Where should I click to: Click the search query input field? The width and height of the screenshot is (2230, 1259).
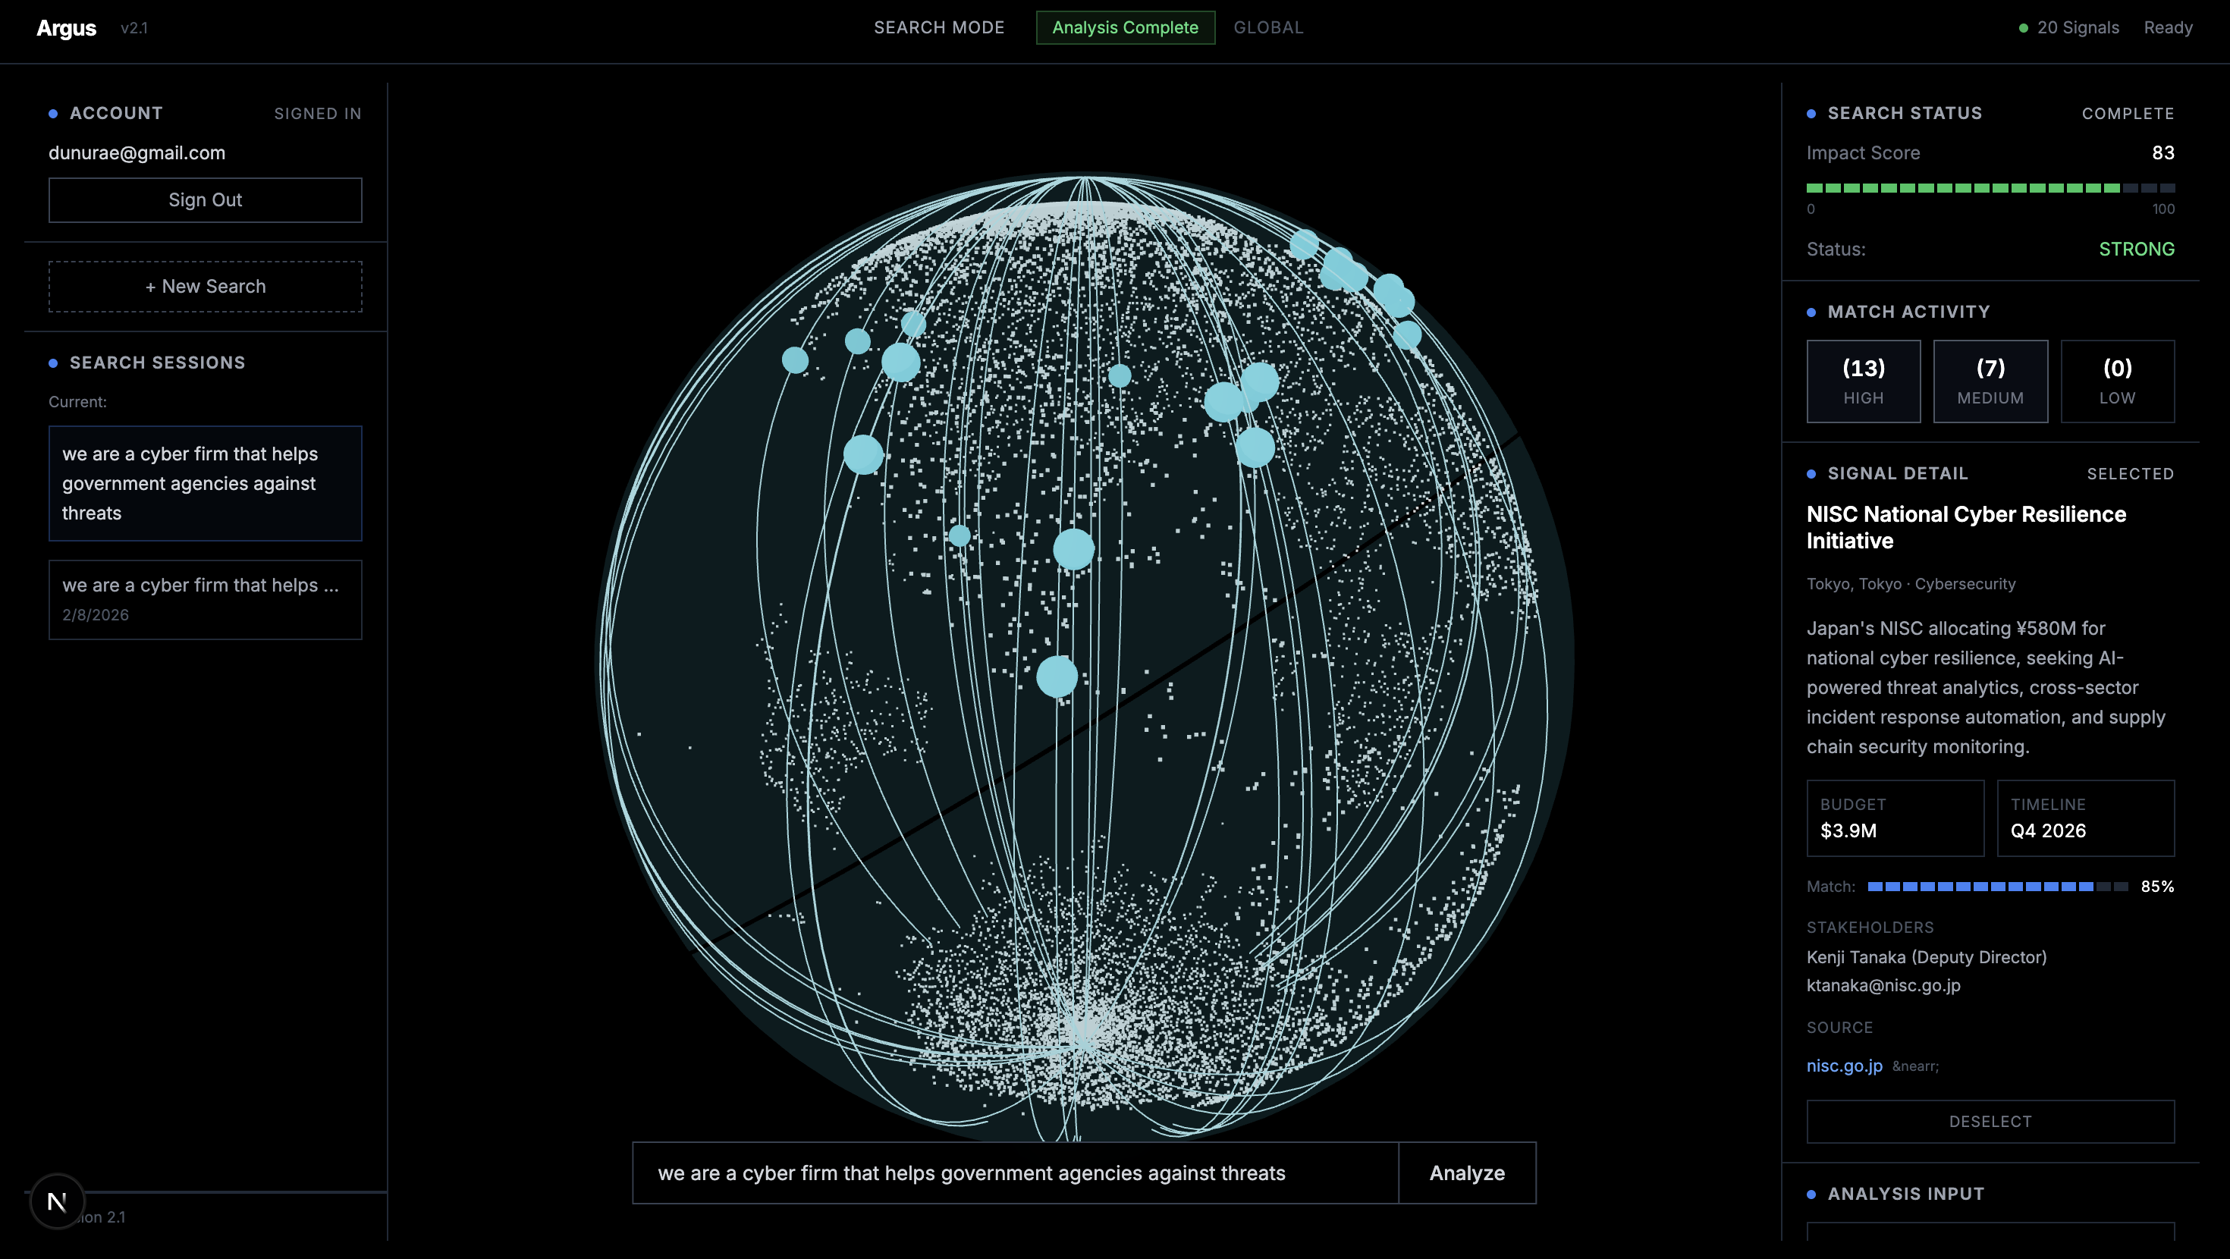(x=1015, y=1173)
